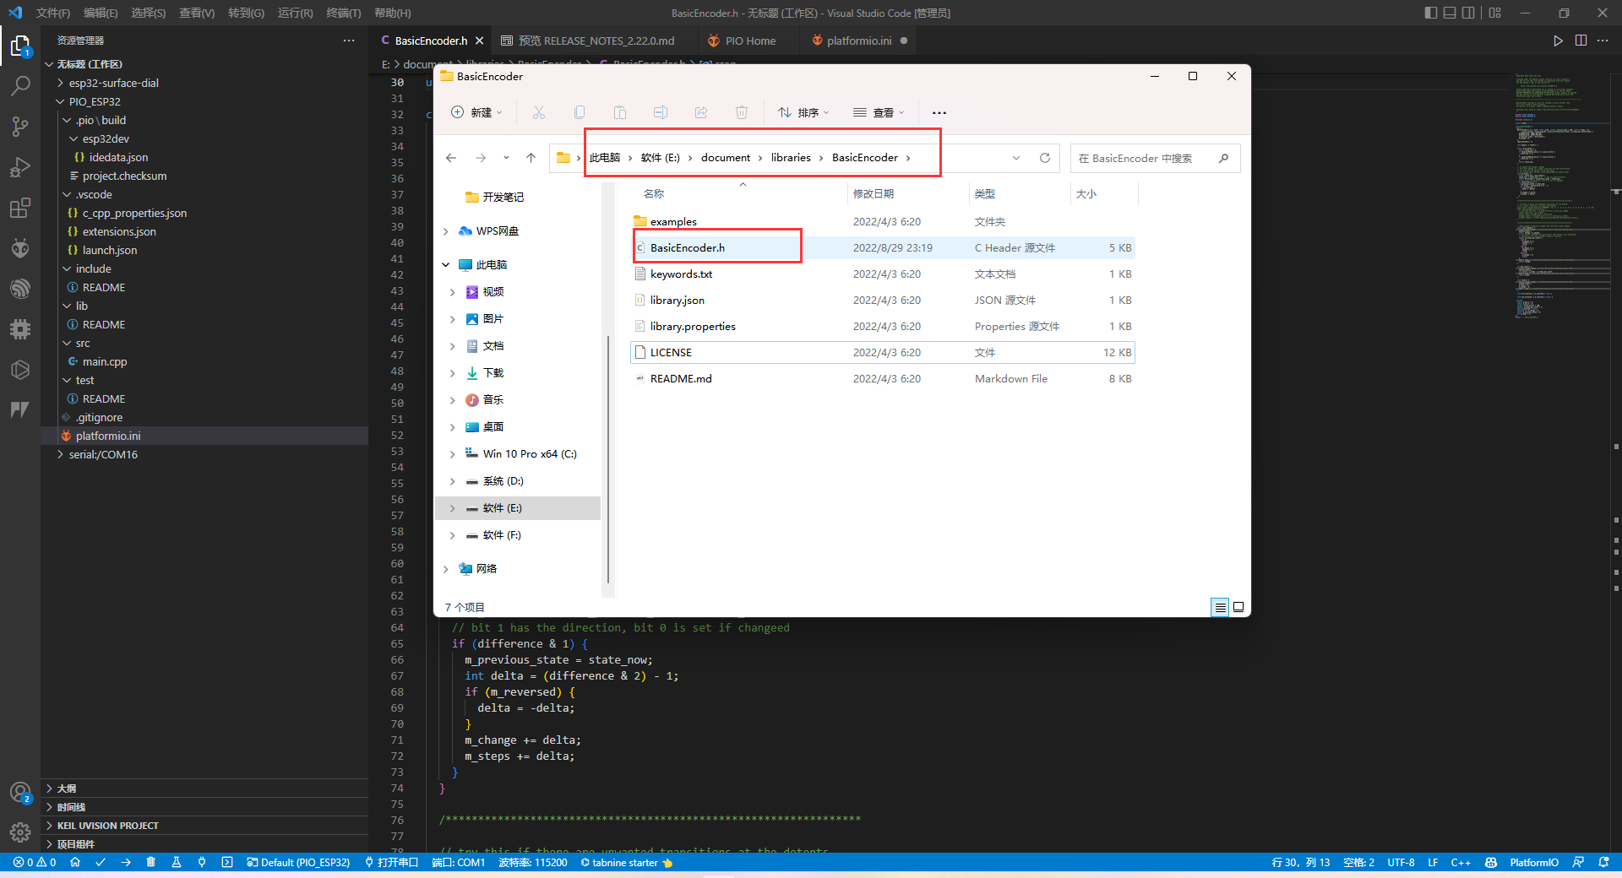Screen dimensions: 1622x878
Task: Click the Delete trash icon in file explorer toolbar
Action: click(742, 112)
